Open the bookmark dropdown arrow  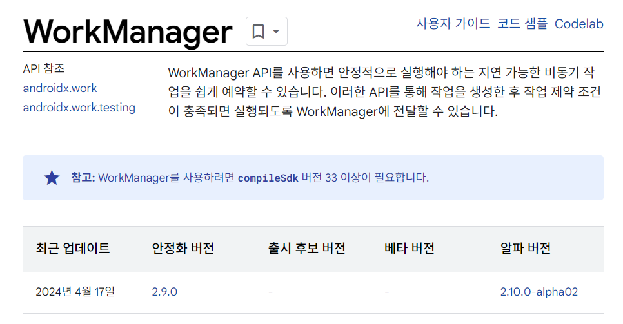[276, 32]
